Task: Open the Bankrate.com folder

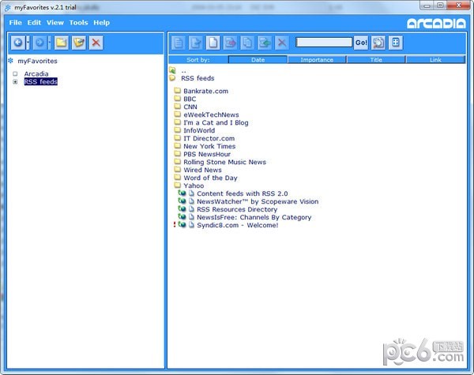Action: point(206,91)
